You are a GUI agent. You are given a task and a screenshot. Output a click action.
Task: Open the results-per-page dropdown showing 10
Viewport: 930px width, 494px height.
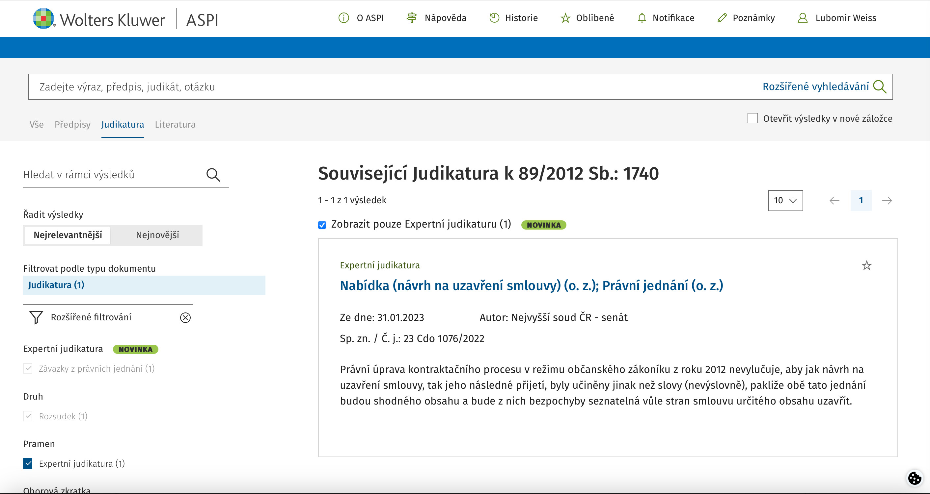coord(785,201)
